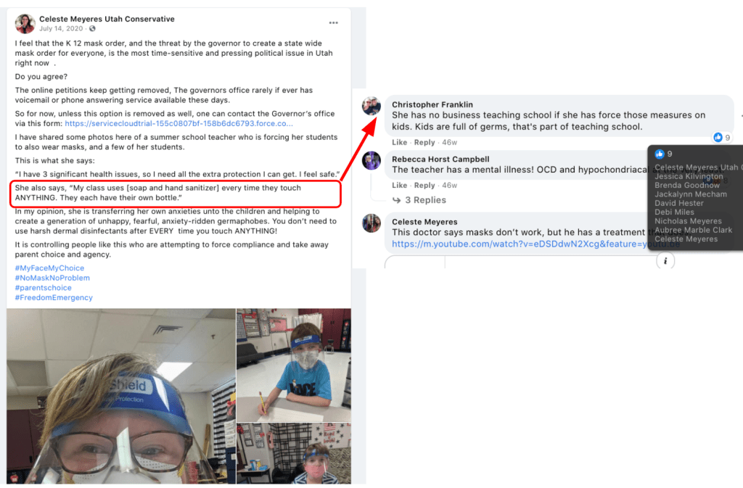This screenshot has height=488, width=743.
Task: Reply to Christopher Franklin's comment
Action: (x=424, y=142)
